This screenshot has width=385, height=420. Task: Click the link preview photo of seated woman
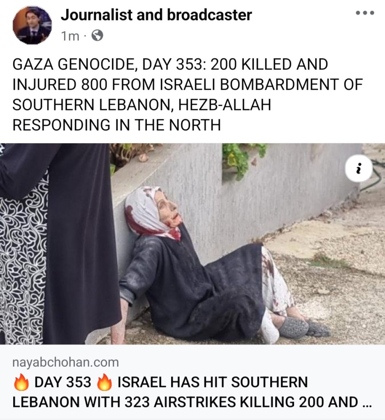pyautogui.click(x=192, y=244)
